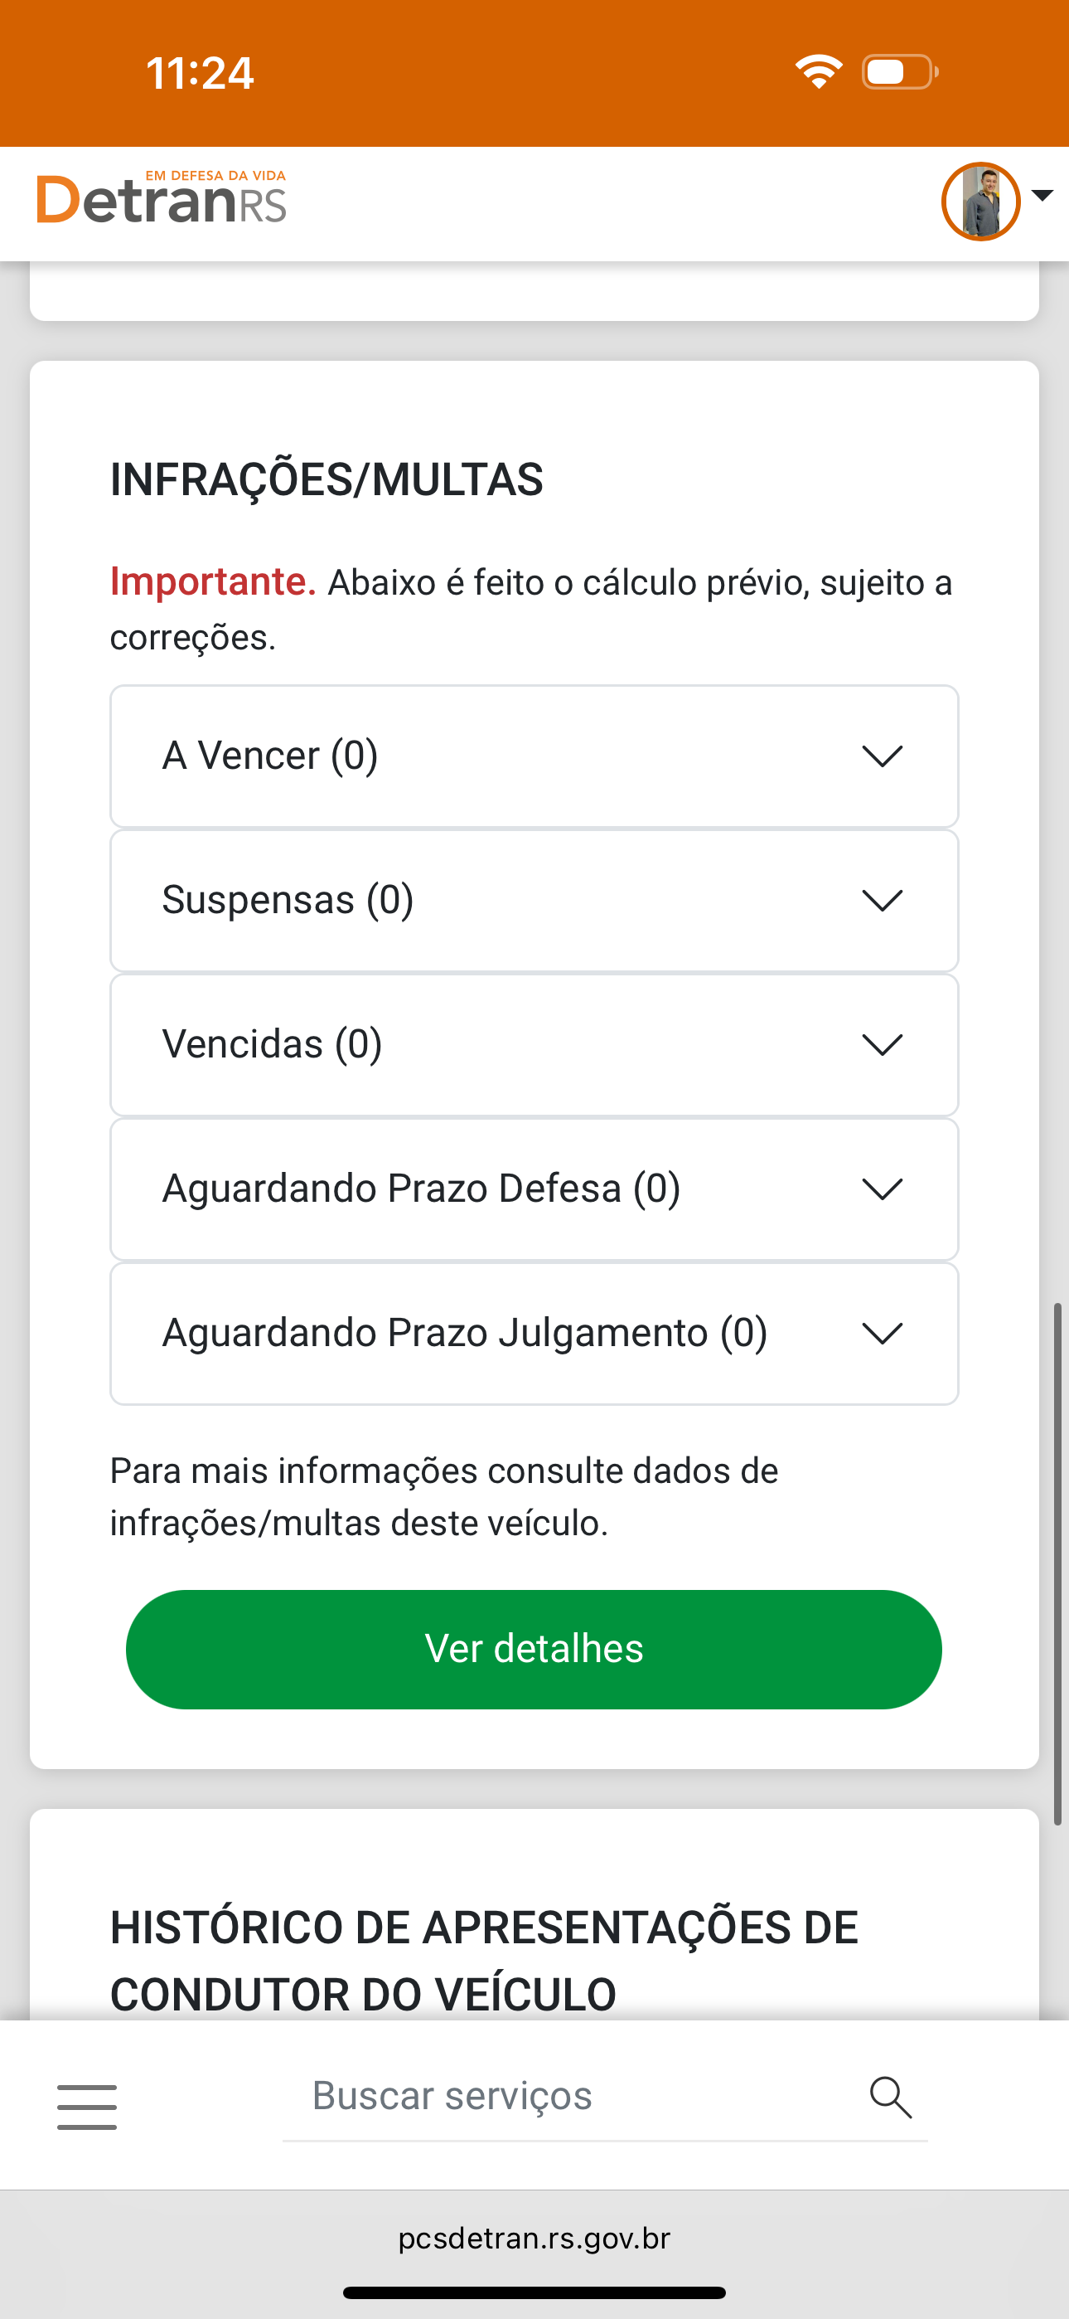Image resolution: width=1069 pixels, height=2319 pixels.
Task: Open the hamburger menu icon
Action: point(86,2107)
